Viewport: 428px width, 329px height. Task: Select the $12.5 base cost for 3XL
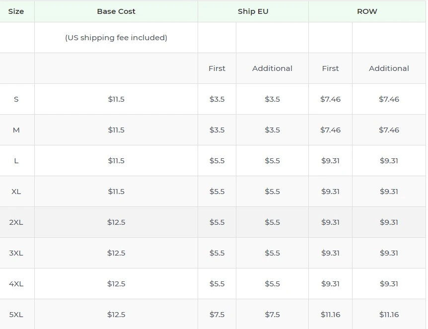click(116, 253)
